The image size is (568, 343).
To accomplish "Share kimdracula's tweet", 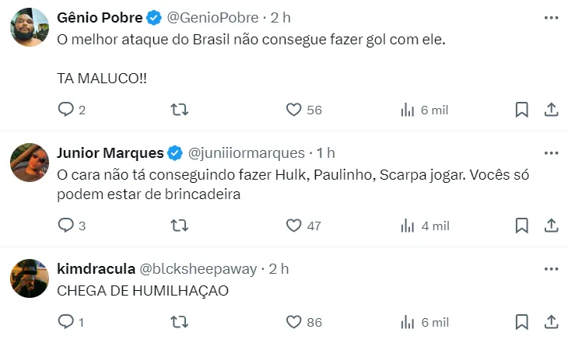I will pyautogui.click(x=551, y=322).
